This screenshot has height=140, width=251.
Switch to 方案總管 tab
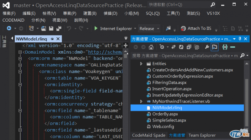pyautogui.click(x=177, y=135)
